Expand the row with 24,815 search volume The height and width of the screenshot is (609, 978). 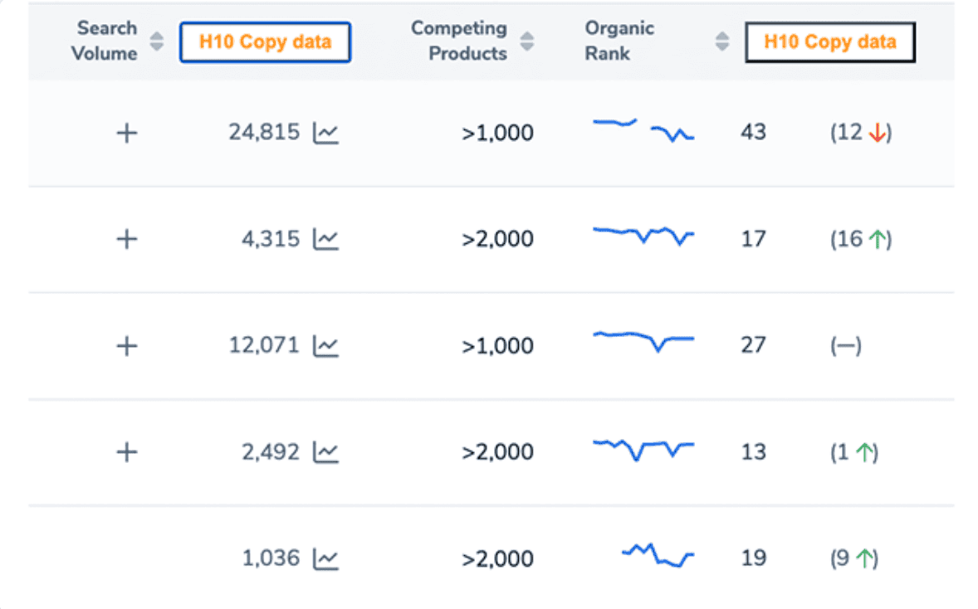(x=126, y=133)
